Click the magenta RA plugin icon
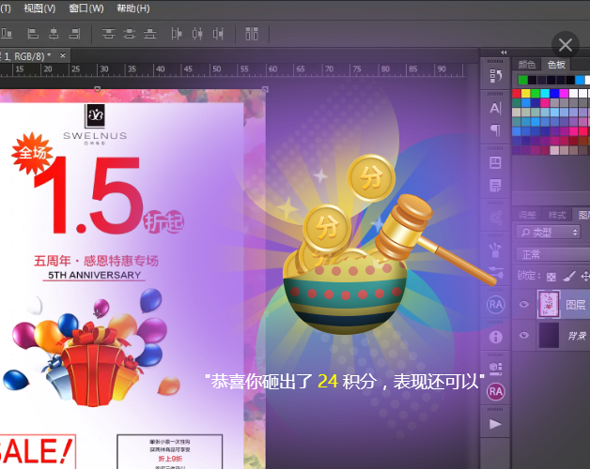 coord(495,392)
